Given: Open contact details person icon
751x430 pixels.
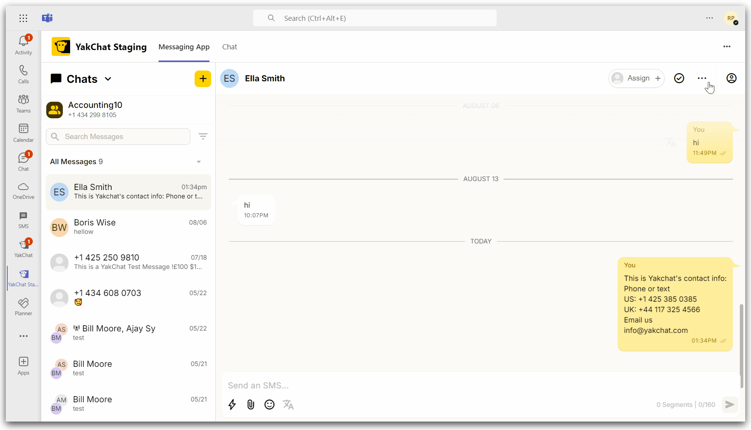Looking at the screenshot, I should coord(731,78).
